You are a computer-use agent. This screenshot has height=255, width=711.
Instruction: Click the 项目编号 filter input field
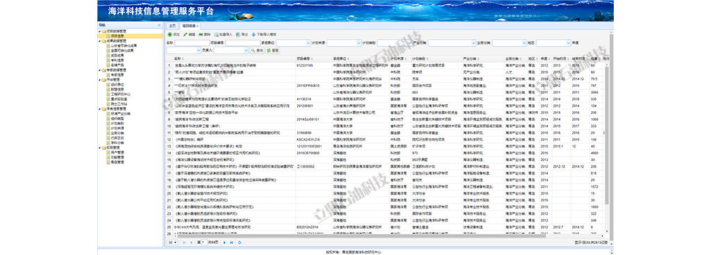pos(243,43)
